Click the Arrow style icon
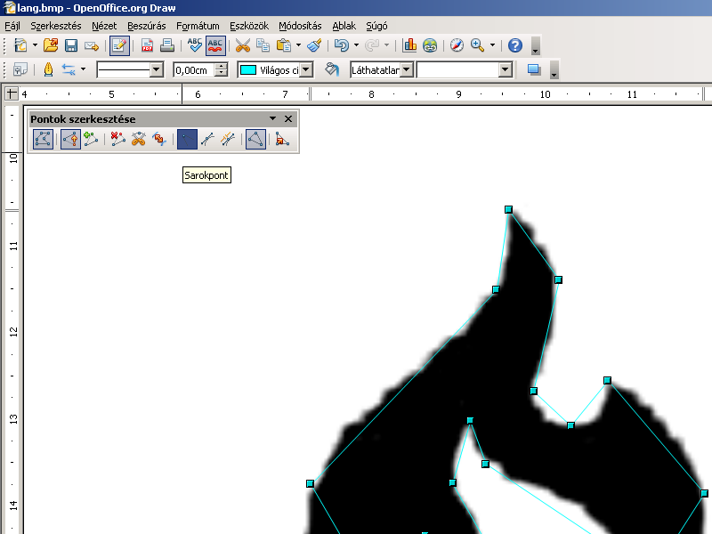The height and width of the screenshot is (534, 712). pyautogui.click(x=69, y=70)
